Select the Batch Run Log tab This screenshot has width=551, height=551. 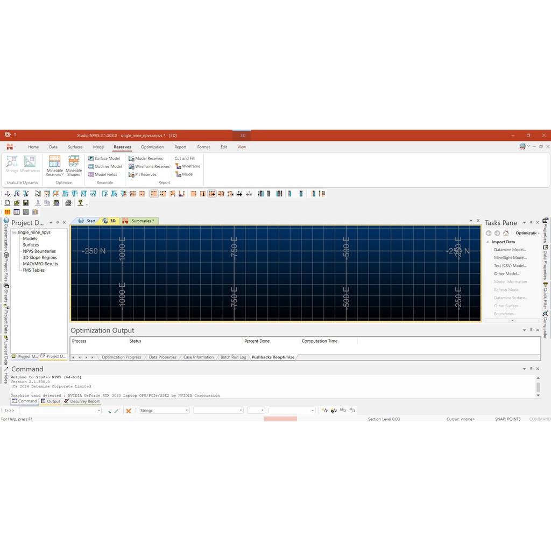pos(234,357)
